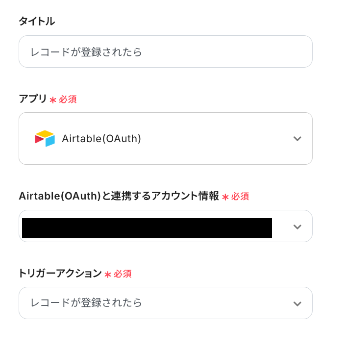Click the 必須 marker next to アプリ

[x=68, y=100]
